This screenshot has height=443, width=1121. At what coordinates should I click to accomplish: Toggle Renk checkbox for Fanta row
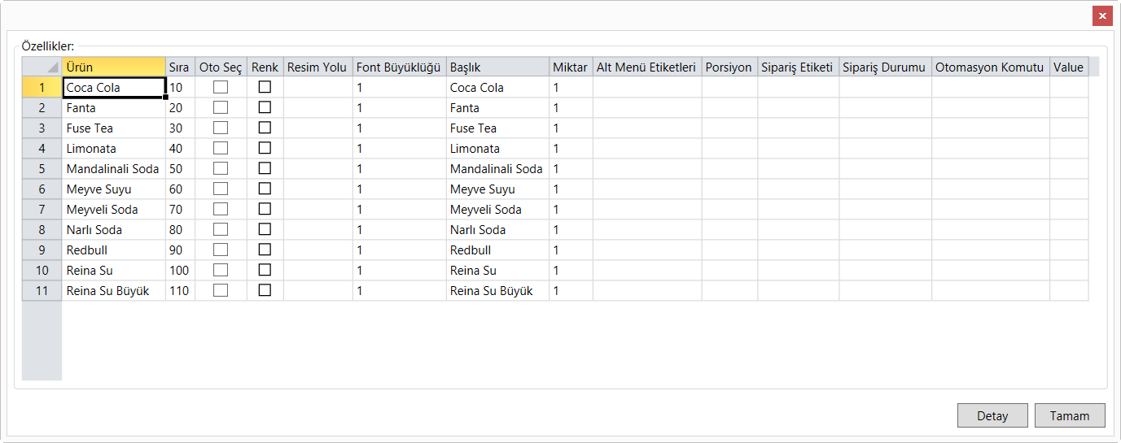pos(265,107)
